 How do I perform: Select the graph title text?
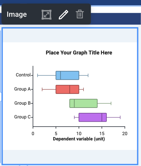click(79, 52)
